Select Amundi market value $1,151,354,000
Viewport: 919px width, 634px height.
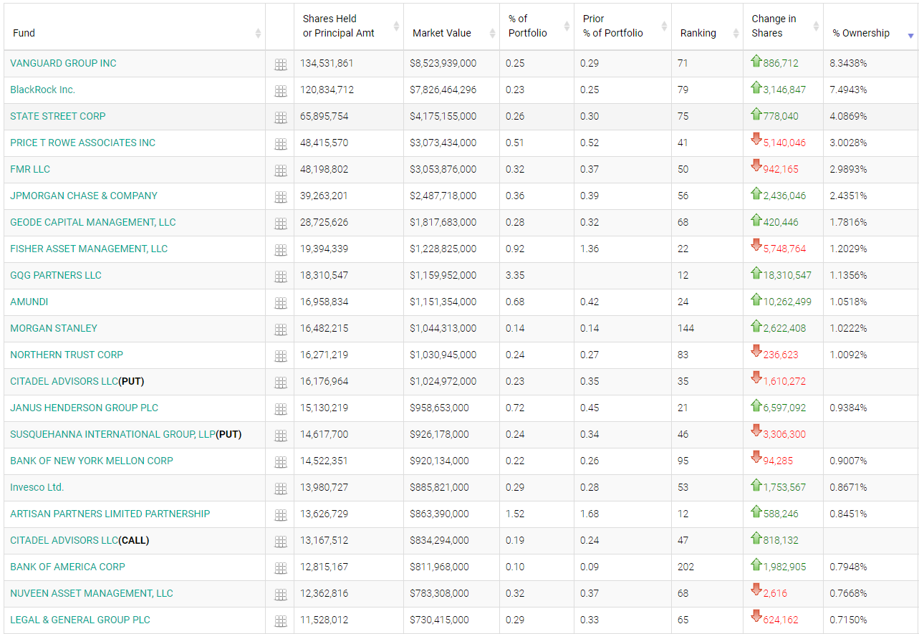(443, 302)
